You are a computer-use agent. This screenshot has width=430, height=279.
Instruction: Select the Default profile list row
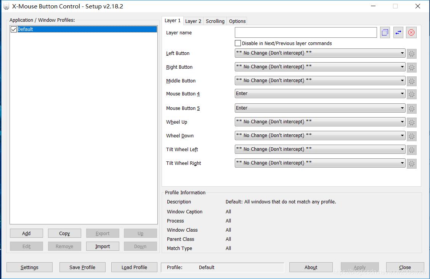(83, 29)
